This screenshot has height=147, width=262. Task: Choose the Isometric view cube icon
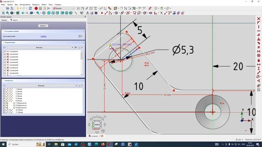pos(44,13)
